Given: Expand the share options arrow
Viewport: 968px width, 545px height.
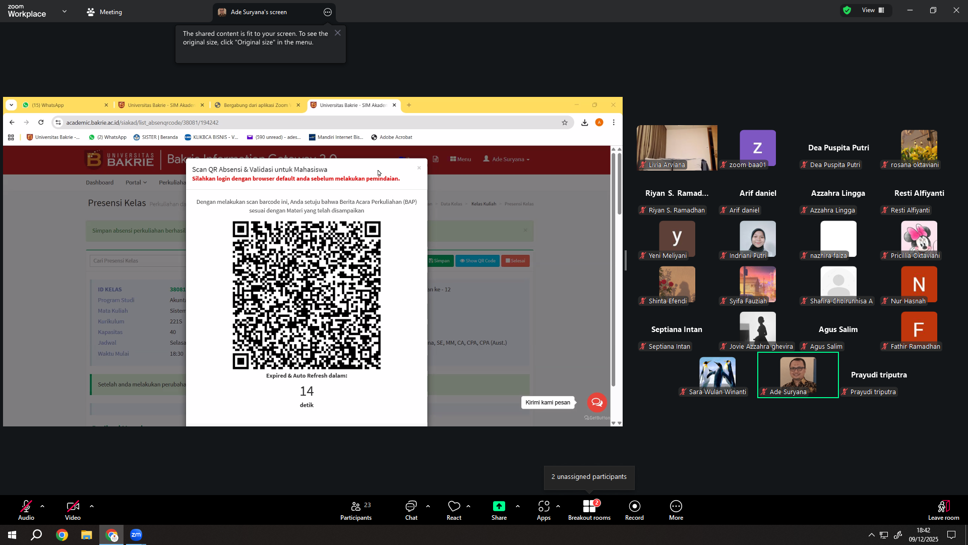Looking at the screenshot, I should [x=518, y=506].
